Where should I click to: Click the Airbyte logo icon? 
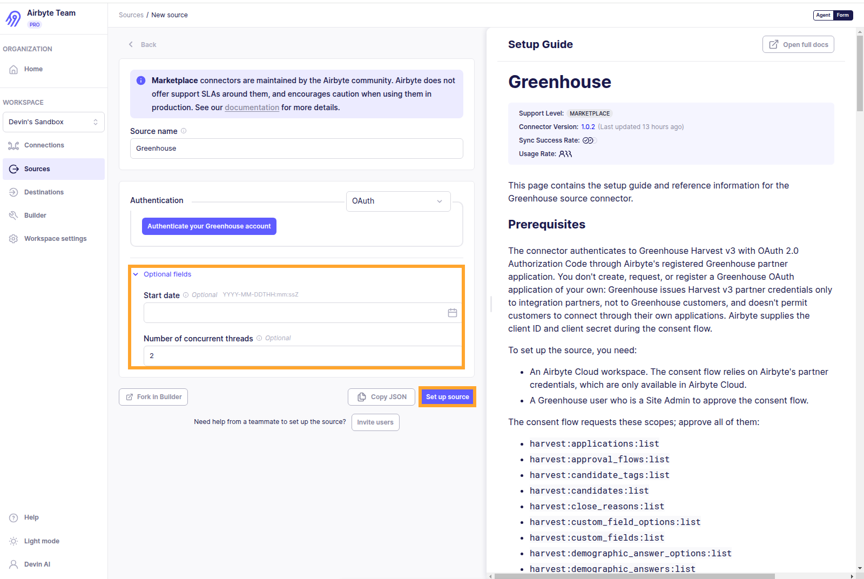pos(13,18)
